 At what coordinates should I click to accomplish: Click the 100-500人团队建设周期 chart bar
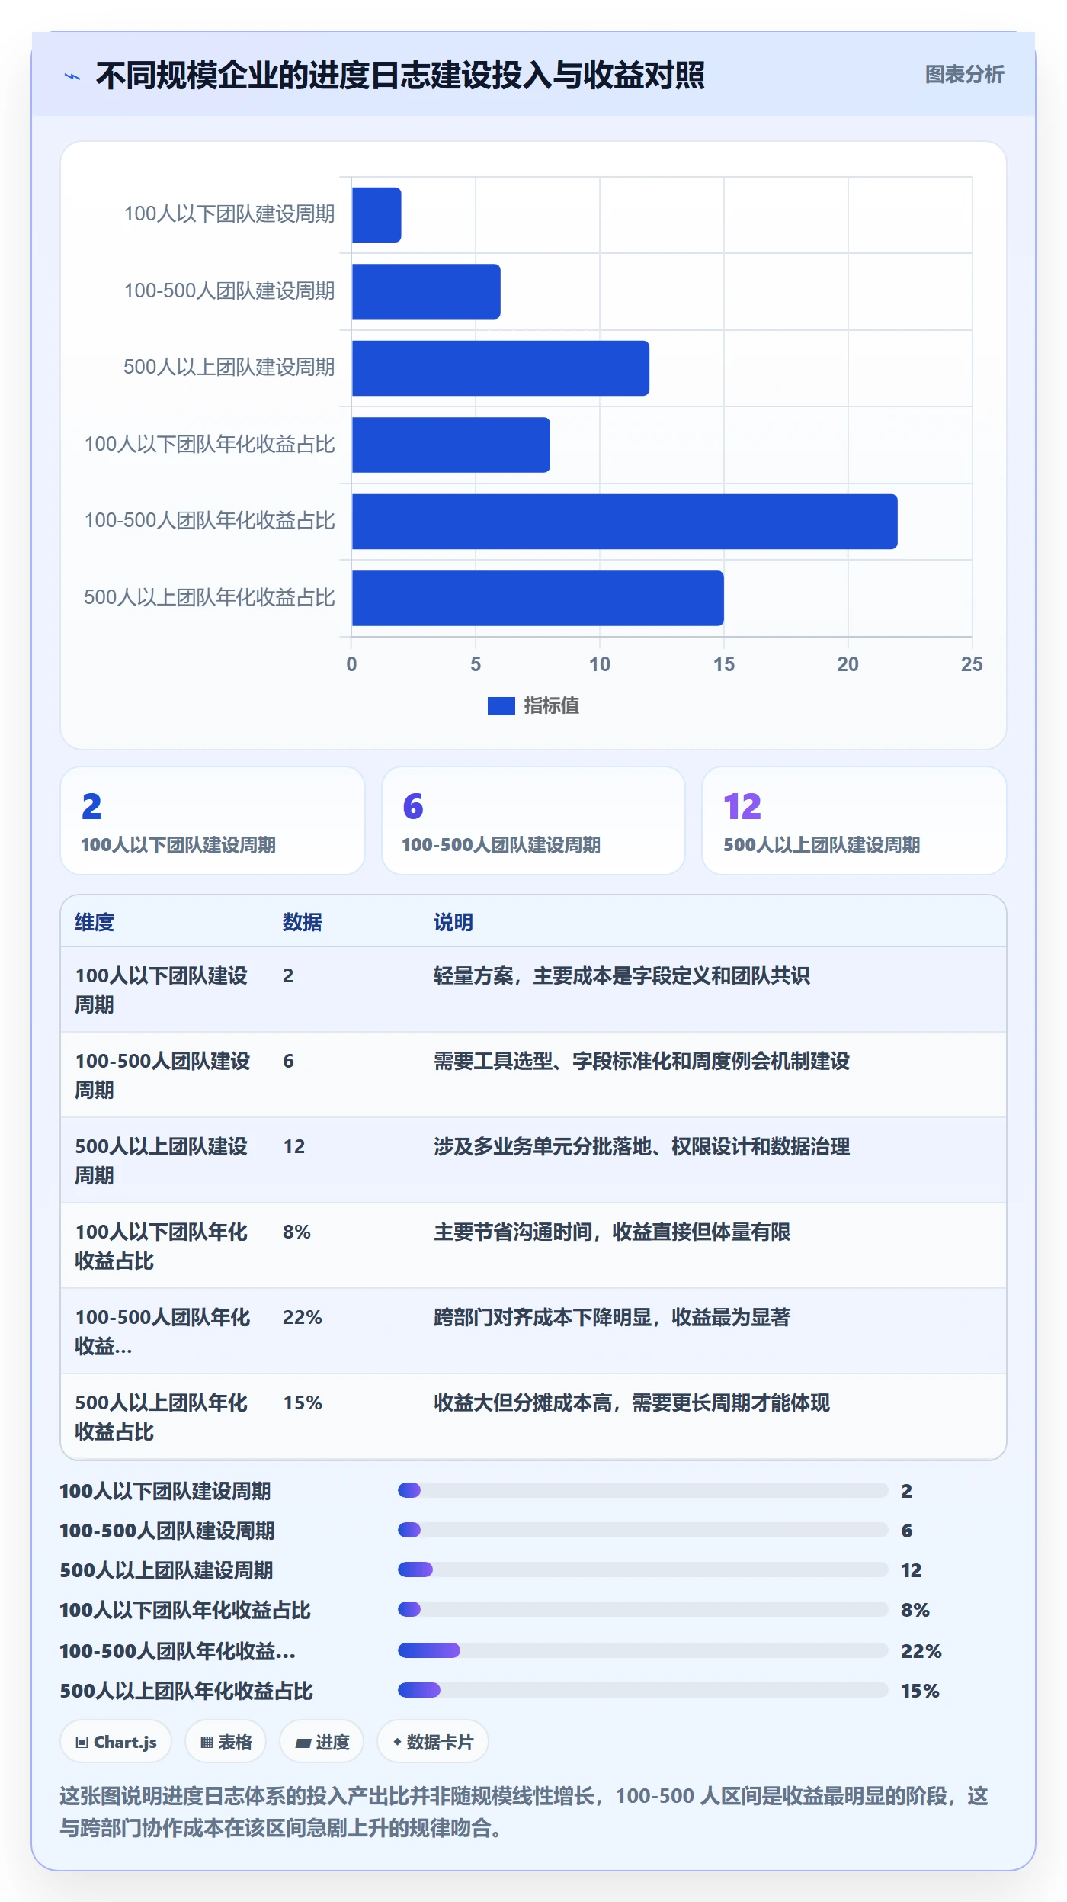[426, 291]
